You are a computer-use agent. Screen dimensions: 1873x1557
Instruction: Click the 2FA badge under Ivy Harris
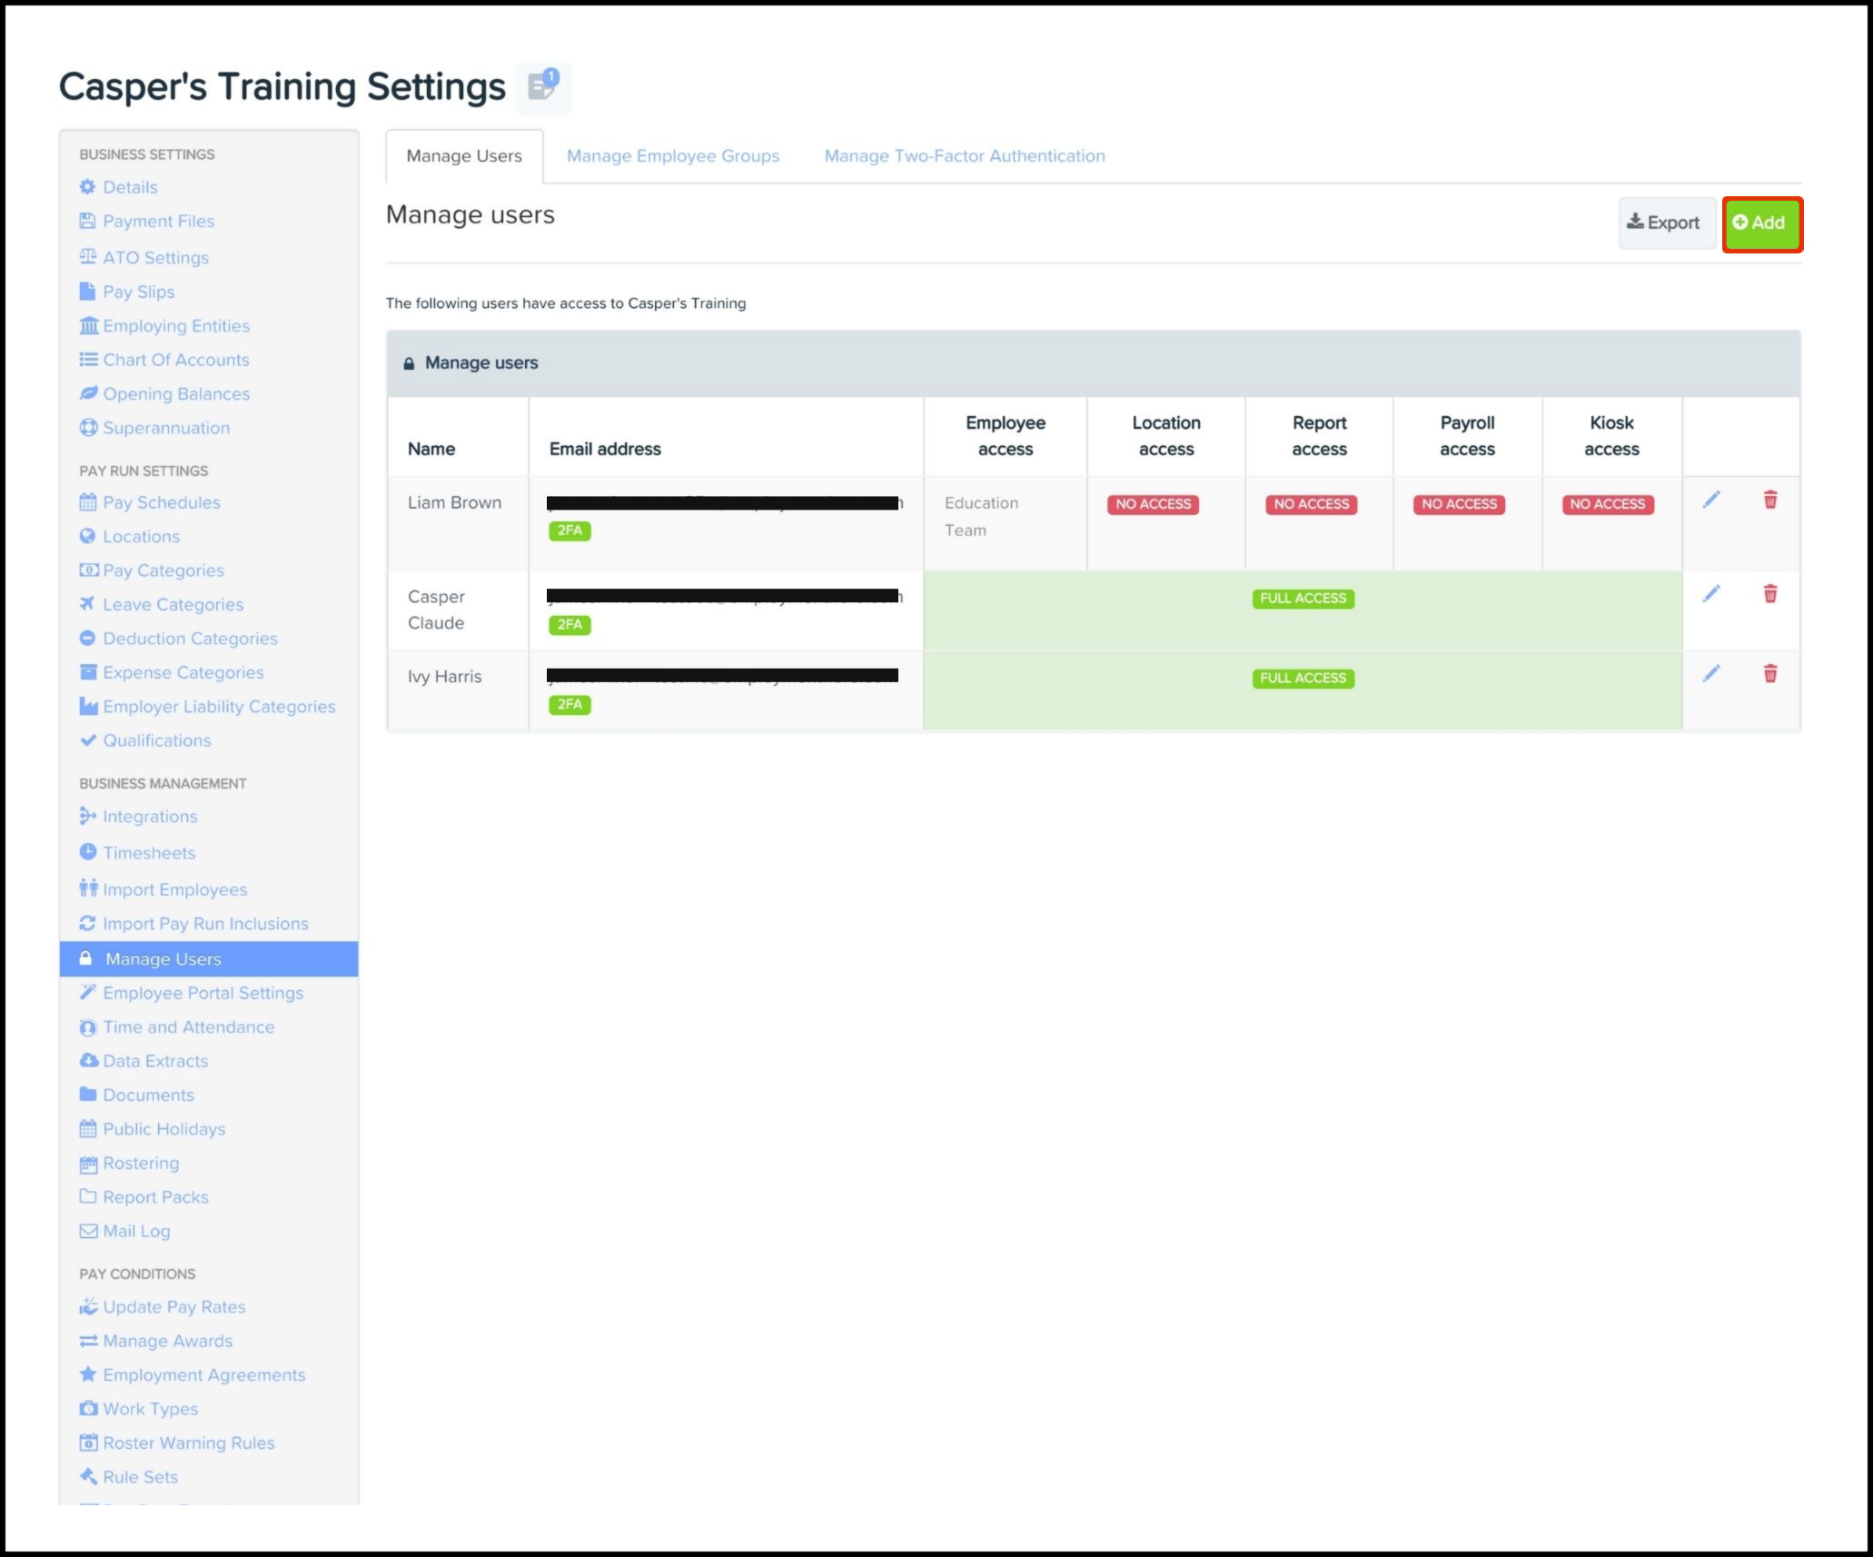[x=570, y=705]
